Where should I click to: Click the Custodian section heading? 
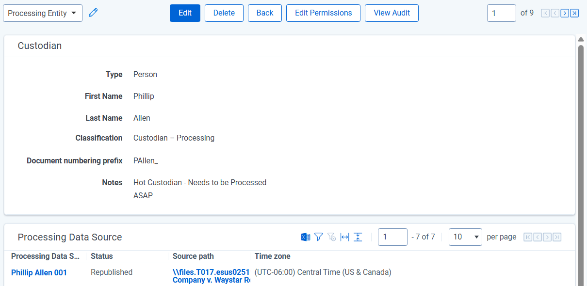click(x=40, y=46)
